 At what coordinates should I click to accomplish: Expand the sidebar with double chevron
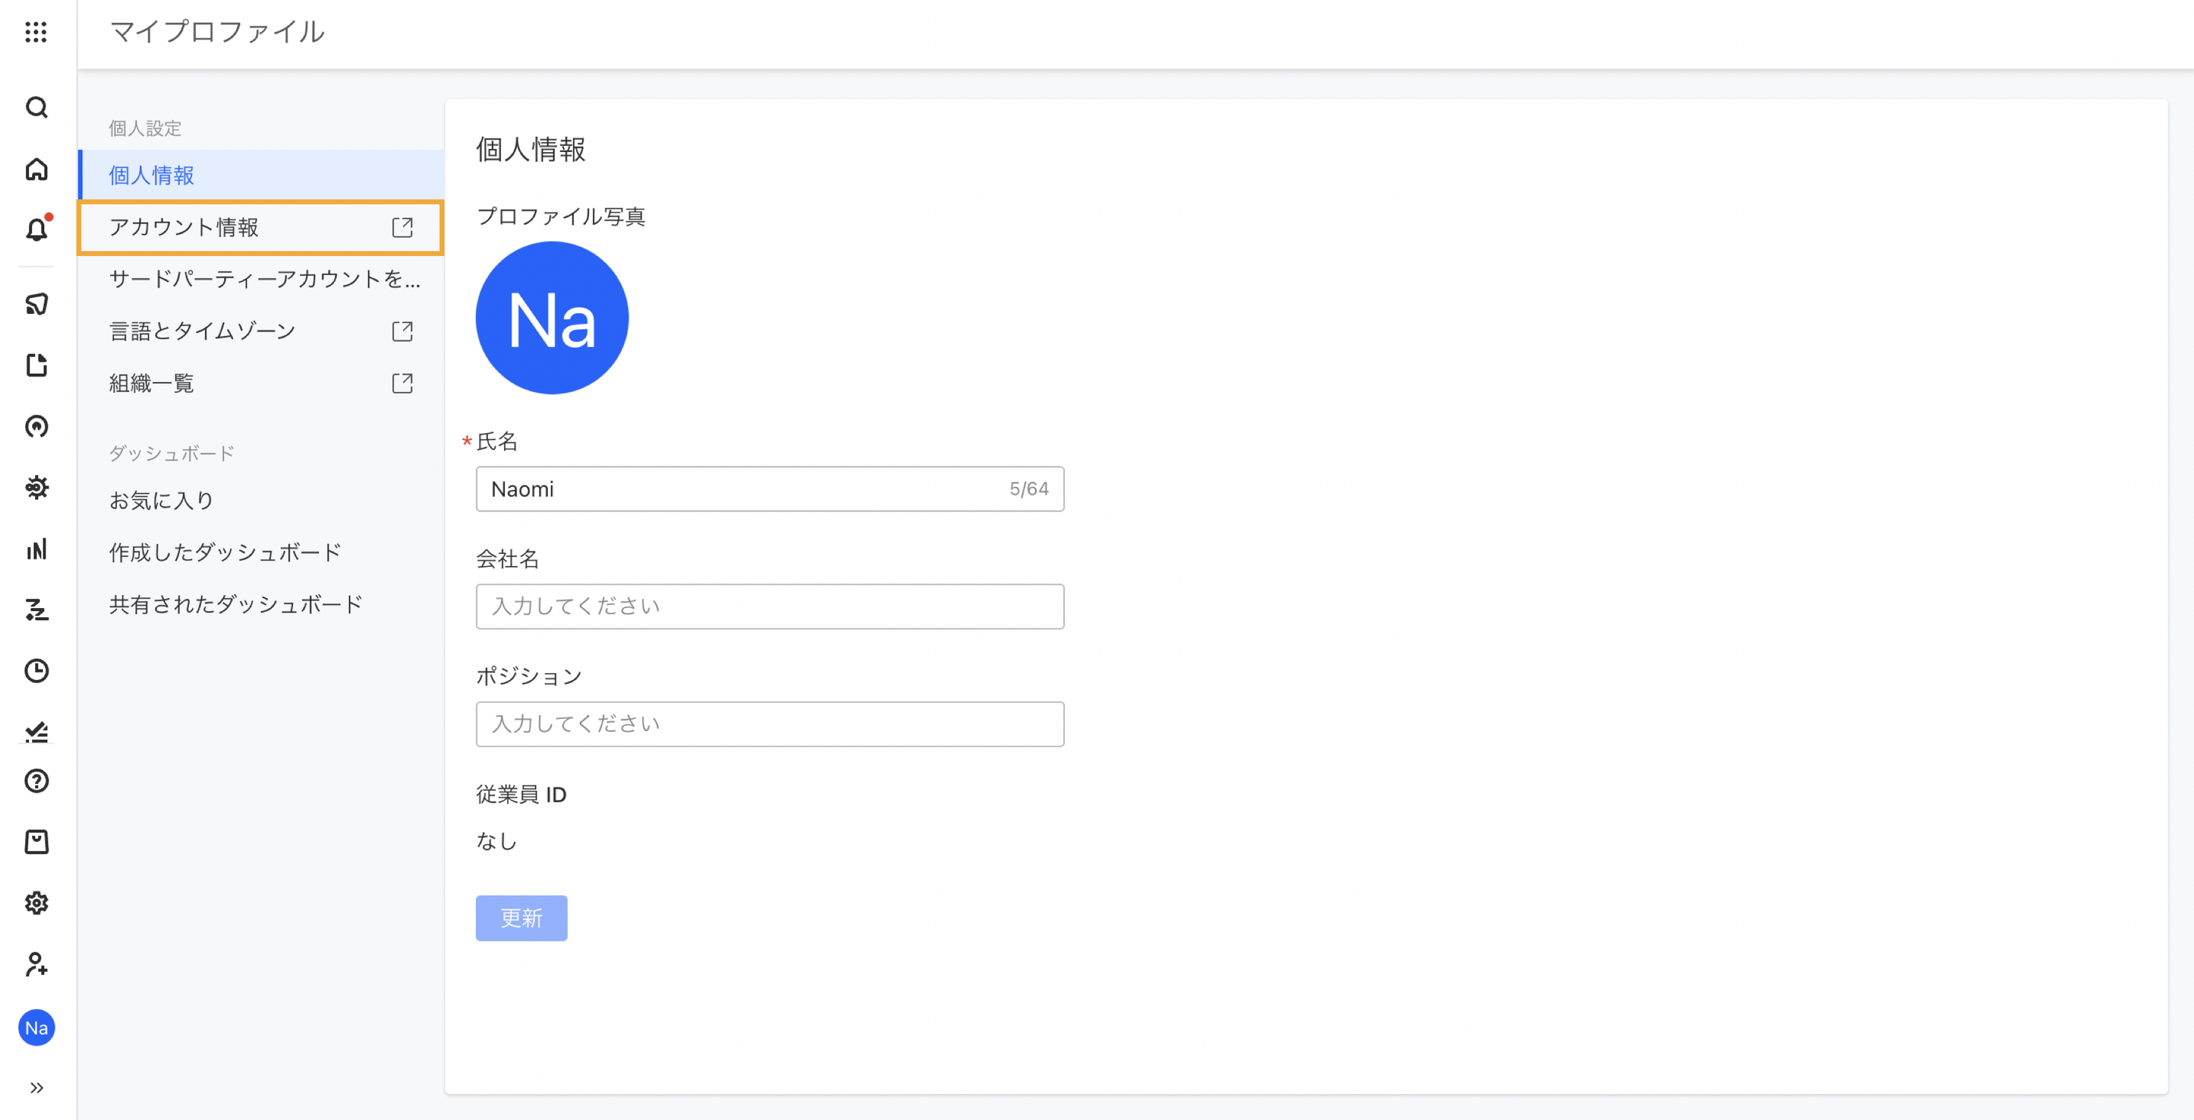[x=36, y=1087]
